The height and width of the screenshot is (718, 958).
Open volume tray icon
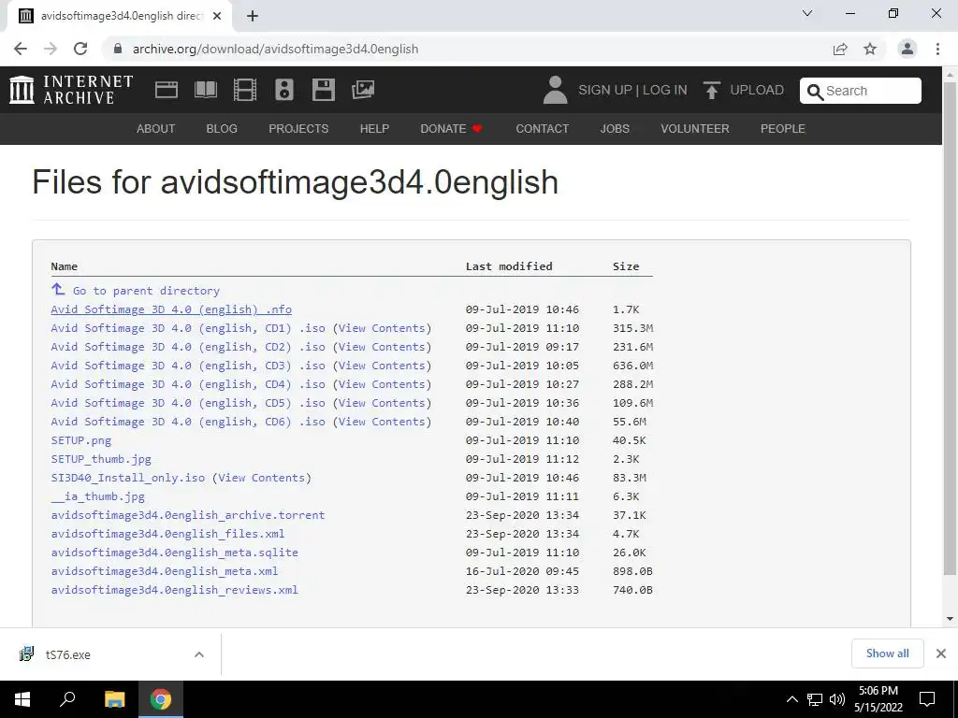tap(837, 699)
